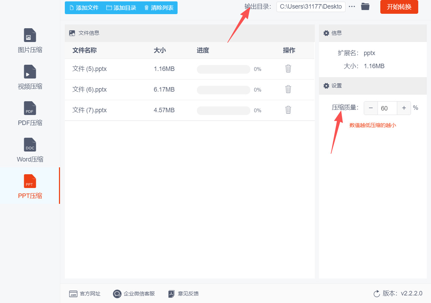Screen dimensions: 431x303
Task: Delete 文件 (7).pptx with trash icon
Action: (x=288, y=110)
